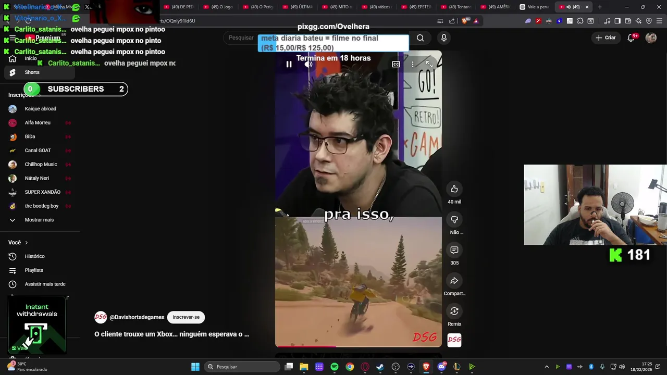
Task: Open Kaique abroad subscription
Action: click(x=41, y=109)
